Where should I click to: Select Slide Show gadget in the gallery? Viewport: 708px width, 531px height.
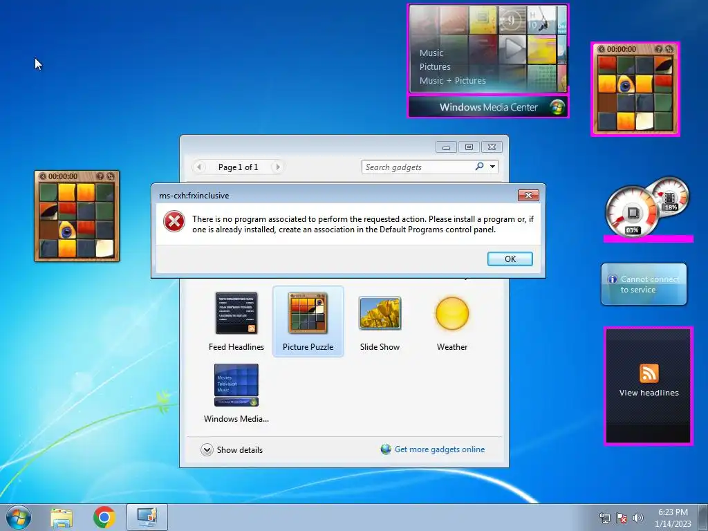coord(380,322)
